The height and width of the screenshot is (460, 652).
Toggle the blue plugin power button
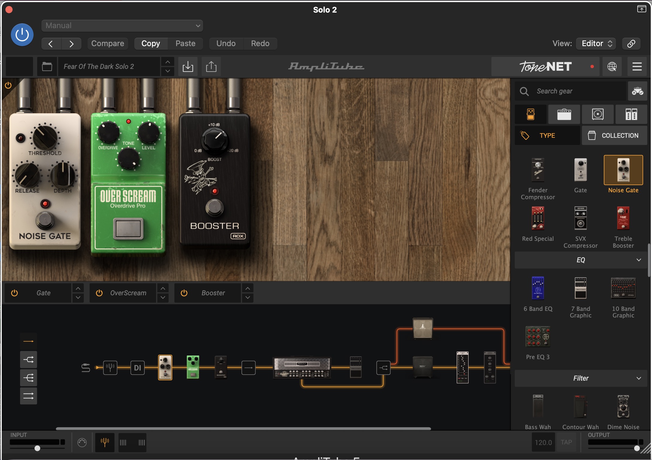[22, 35]
